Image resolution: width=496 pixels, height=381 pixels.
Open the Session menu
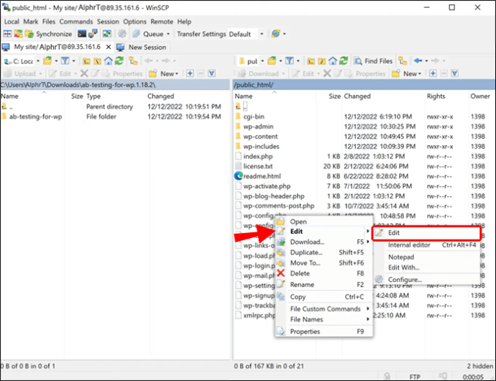tap(108, 22)
